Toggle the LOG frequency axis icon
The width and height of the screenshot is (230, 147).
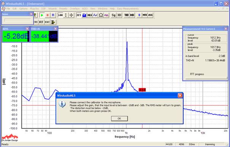click(x=60, y=15)
